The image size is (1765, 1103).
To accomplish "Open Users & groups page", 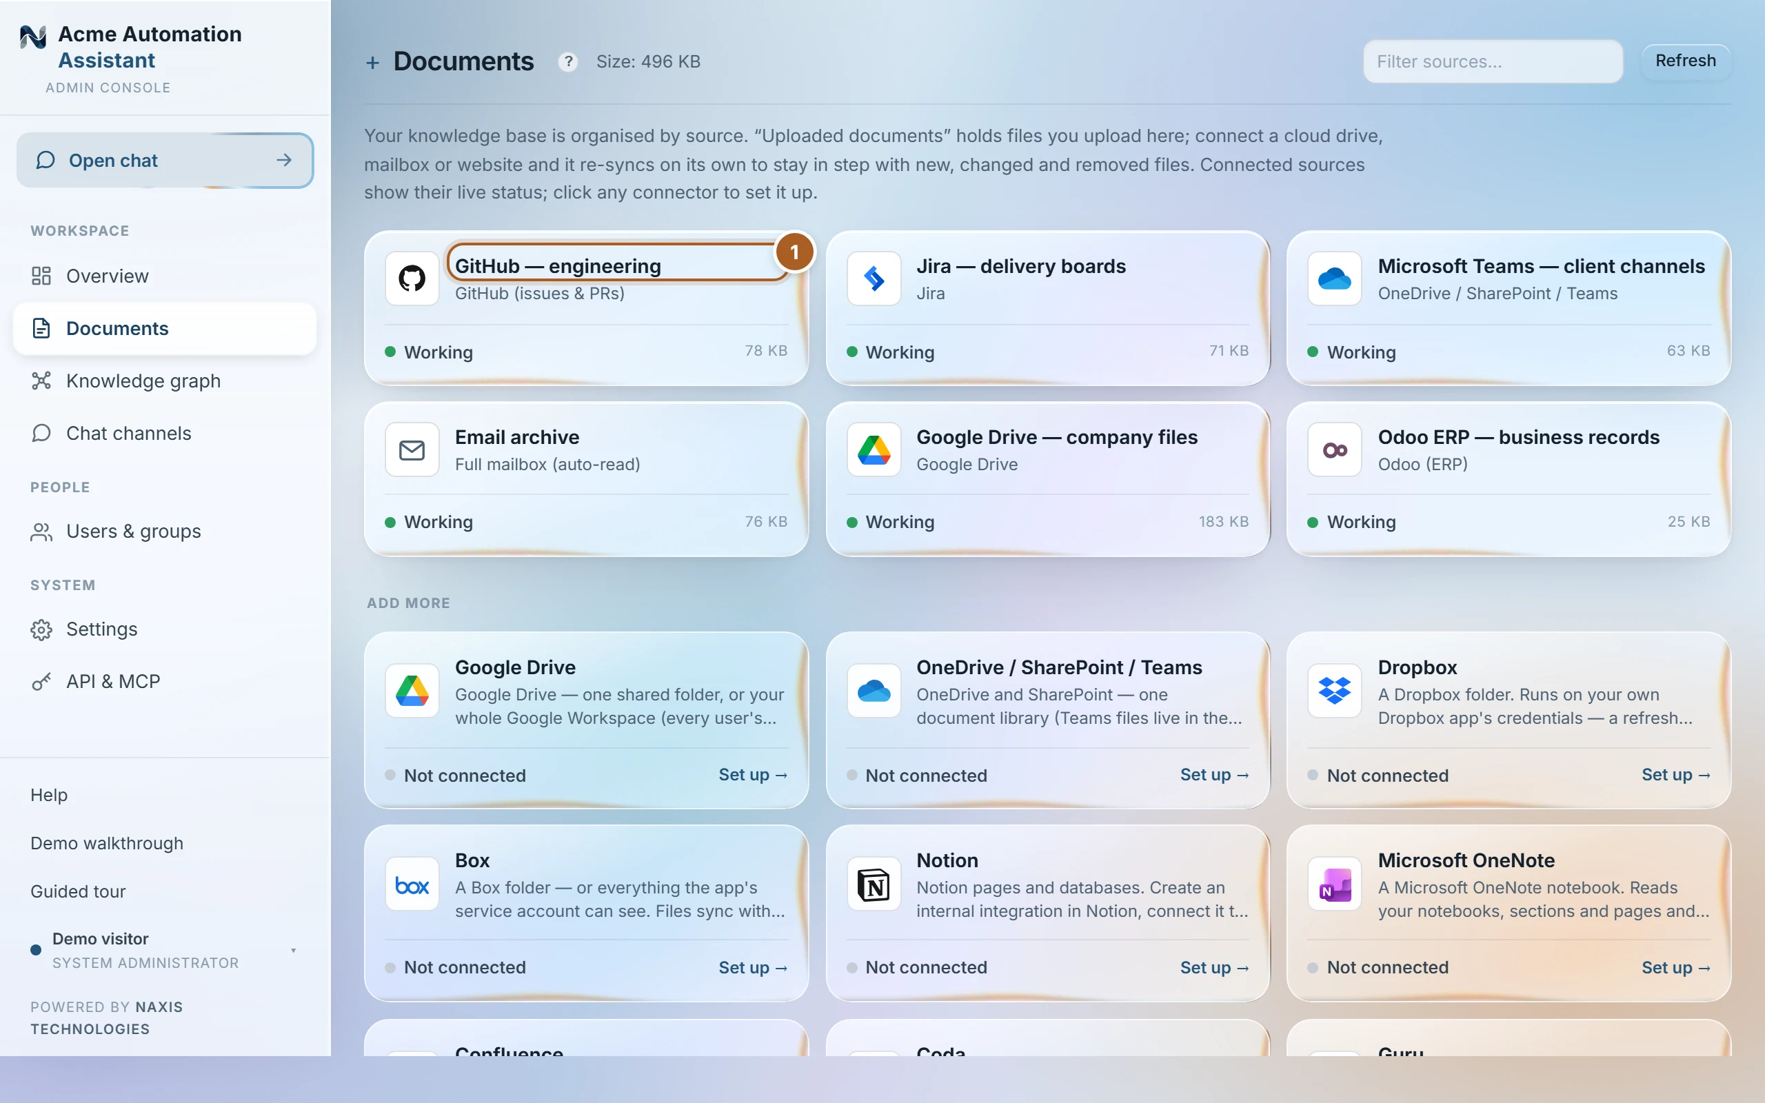I will [165, 531].
